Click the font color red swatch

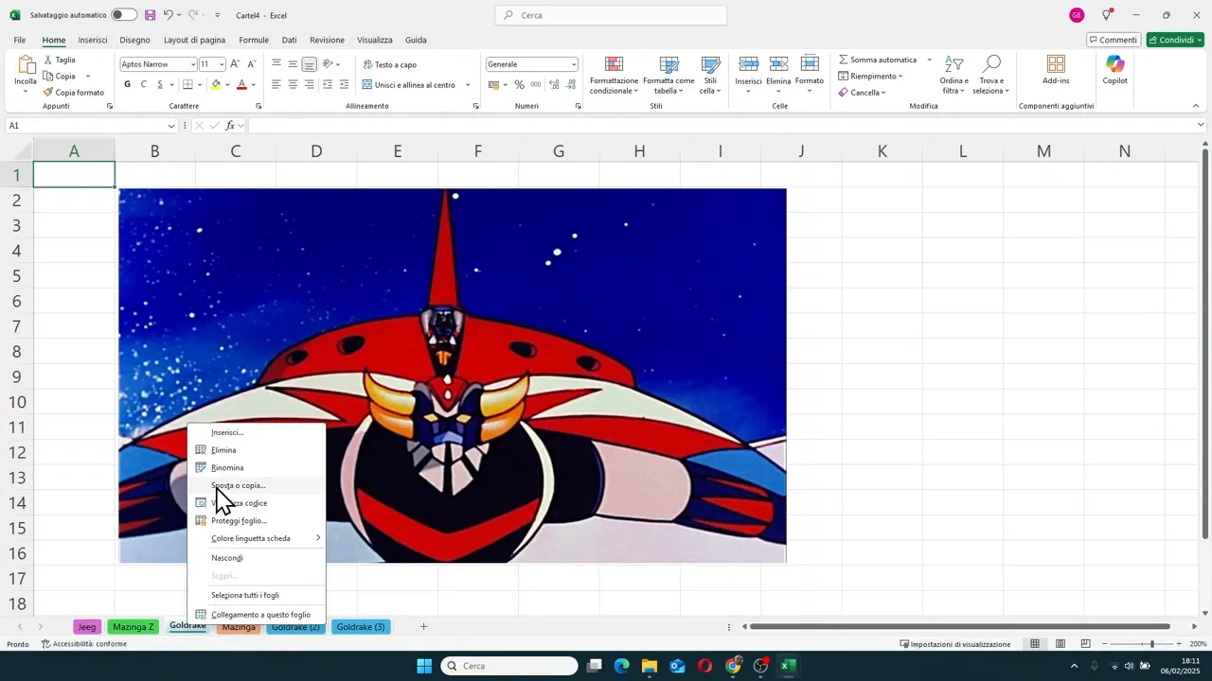pyautogui.click(x=241, y=84)
